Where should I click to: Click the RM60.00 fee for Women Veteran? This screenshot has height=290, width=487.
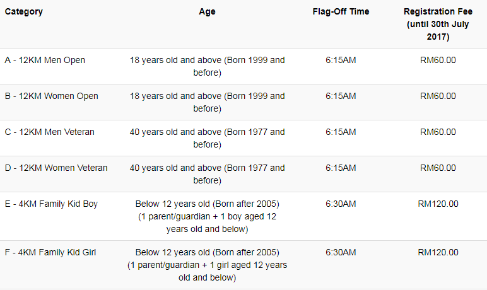[438, 168]
